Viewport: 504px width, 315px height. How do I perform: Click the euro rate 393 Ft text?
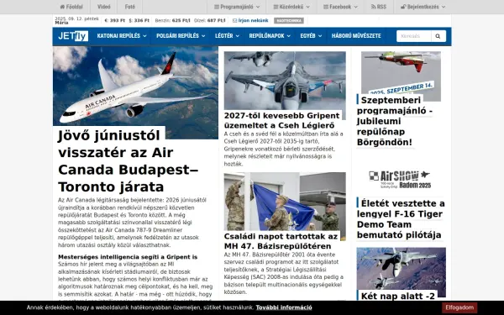point(115,20)
